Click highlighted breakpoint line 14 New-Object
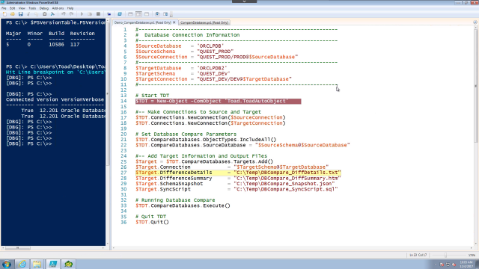 click(218, 101)
